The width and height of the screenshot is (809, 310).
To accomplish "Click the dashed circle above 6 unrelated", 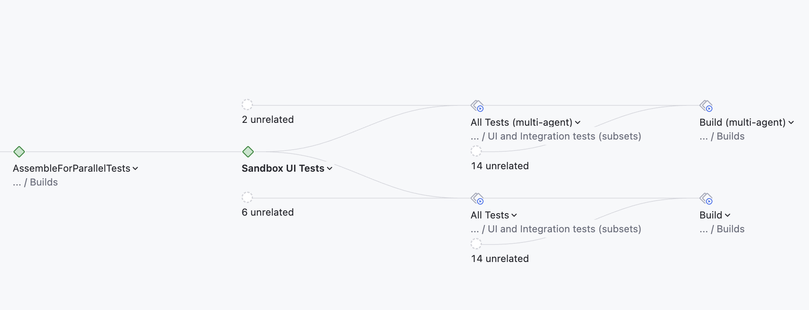I will [x=247, y=197].
